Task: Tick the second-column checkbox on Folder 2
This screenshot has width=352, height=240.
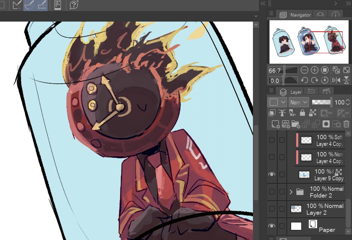Action: [282, 192]
